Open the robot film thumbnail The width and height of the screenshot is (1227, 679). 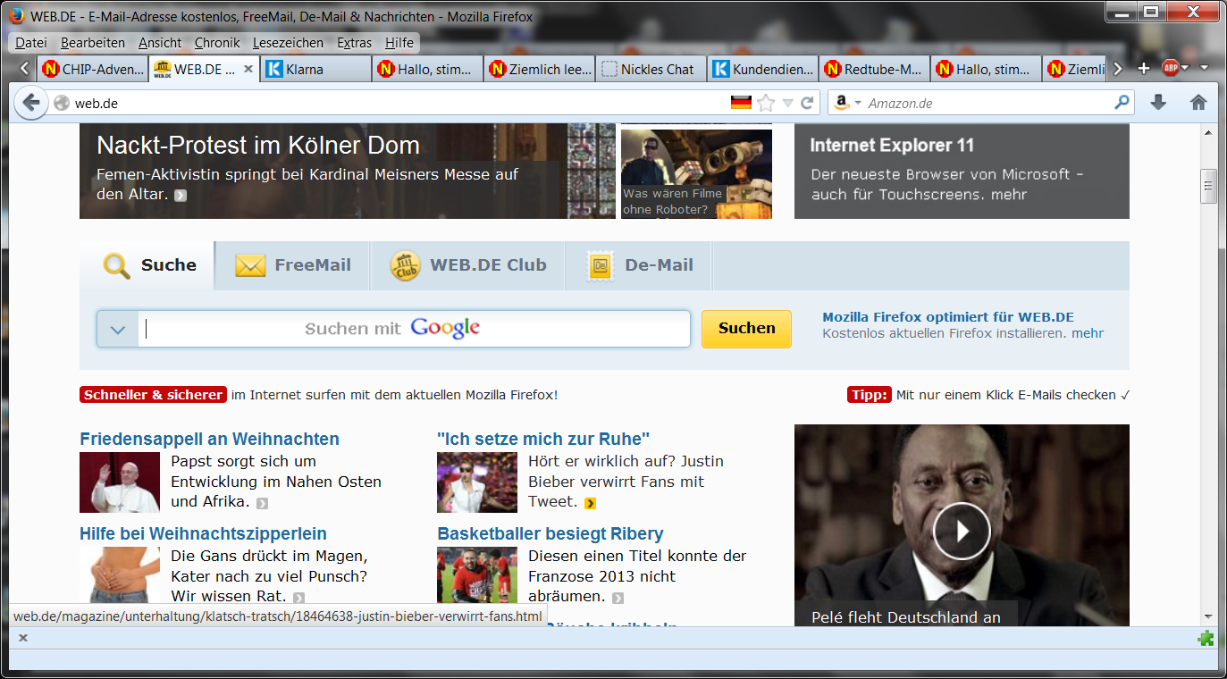coord(696,173)
